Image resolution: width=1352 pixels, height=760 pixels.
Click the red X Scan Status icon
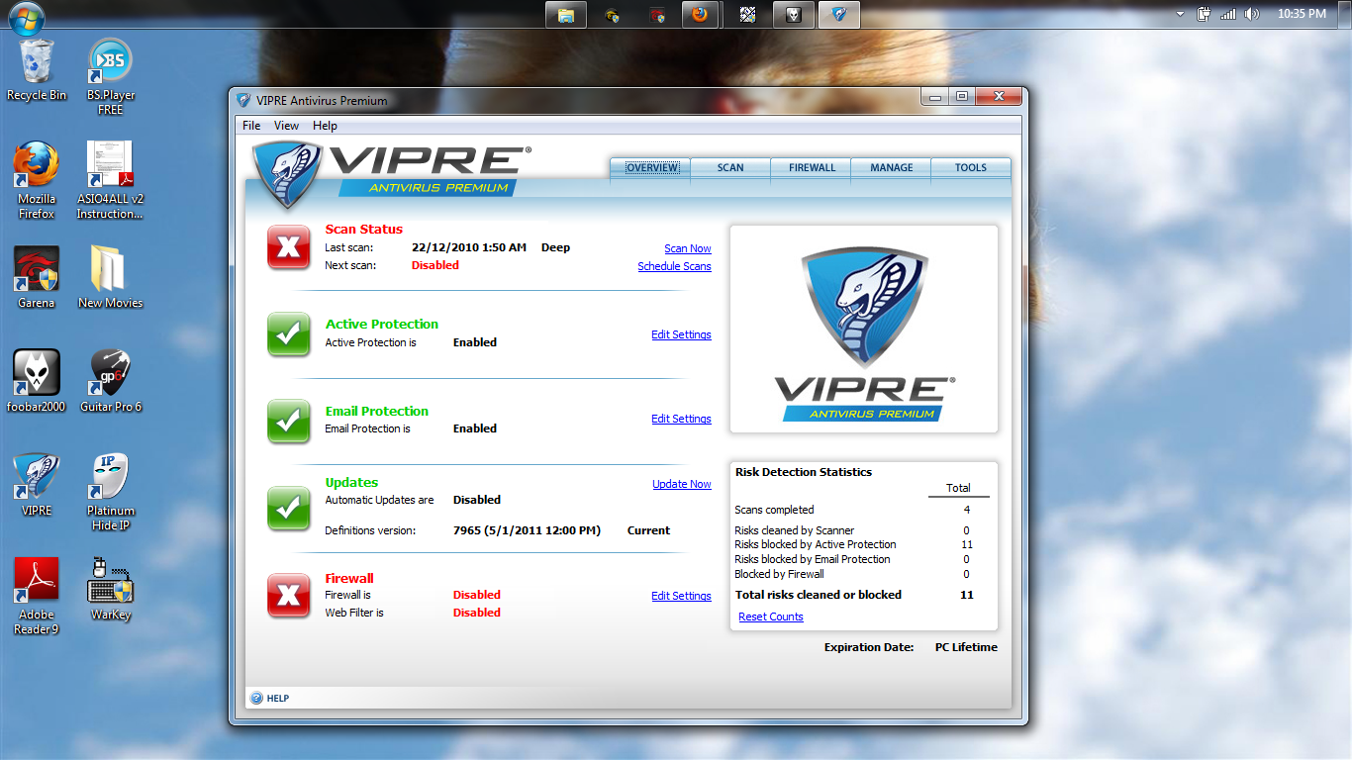289,247
